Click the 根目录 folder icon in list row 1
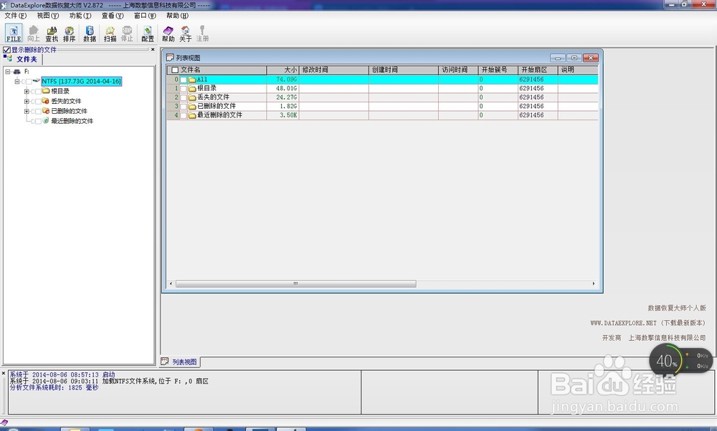 point(192,89)
